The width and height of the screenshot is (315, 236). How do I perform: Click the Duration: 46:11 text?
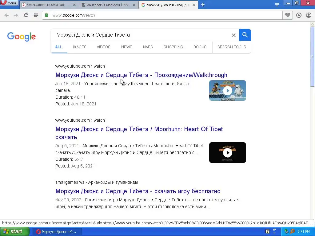click(70, 97)
